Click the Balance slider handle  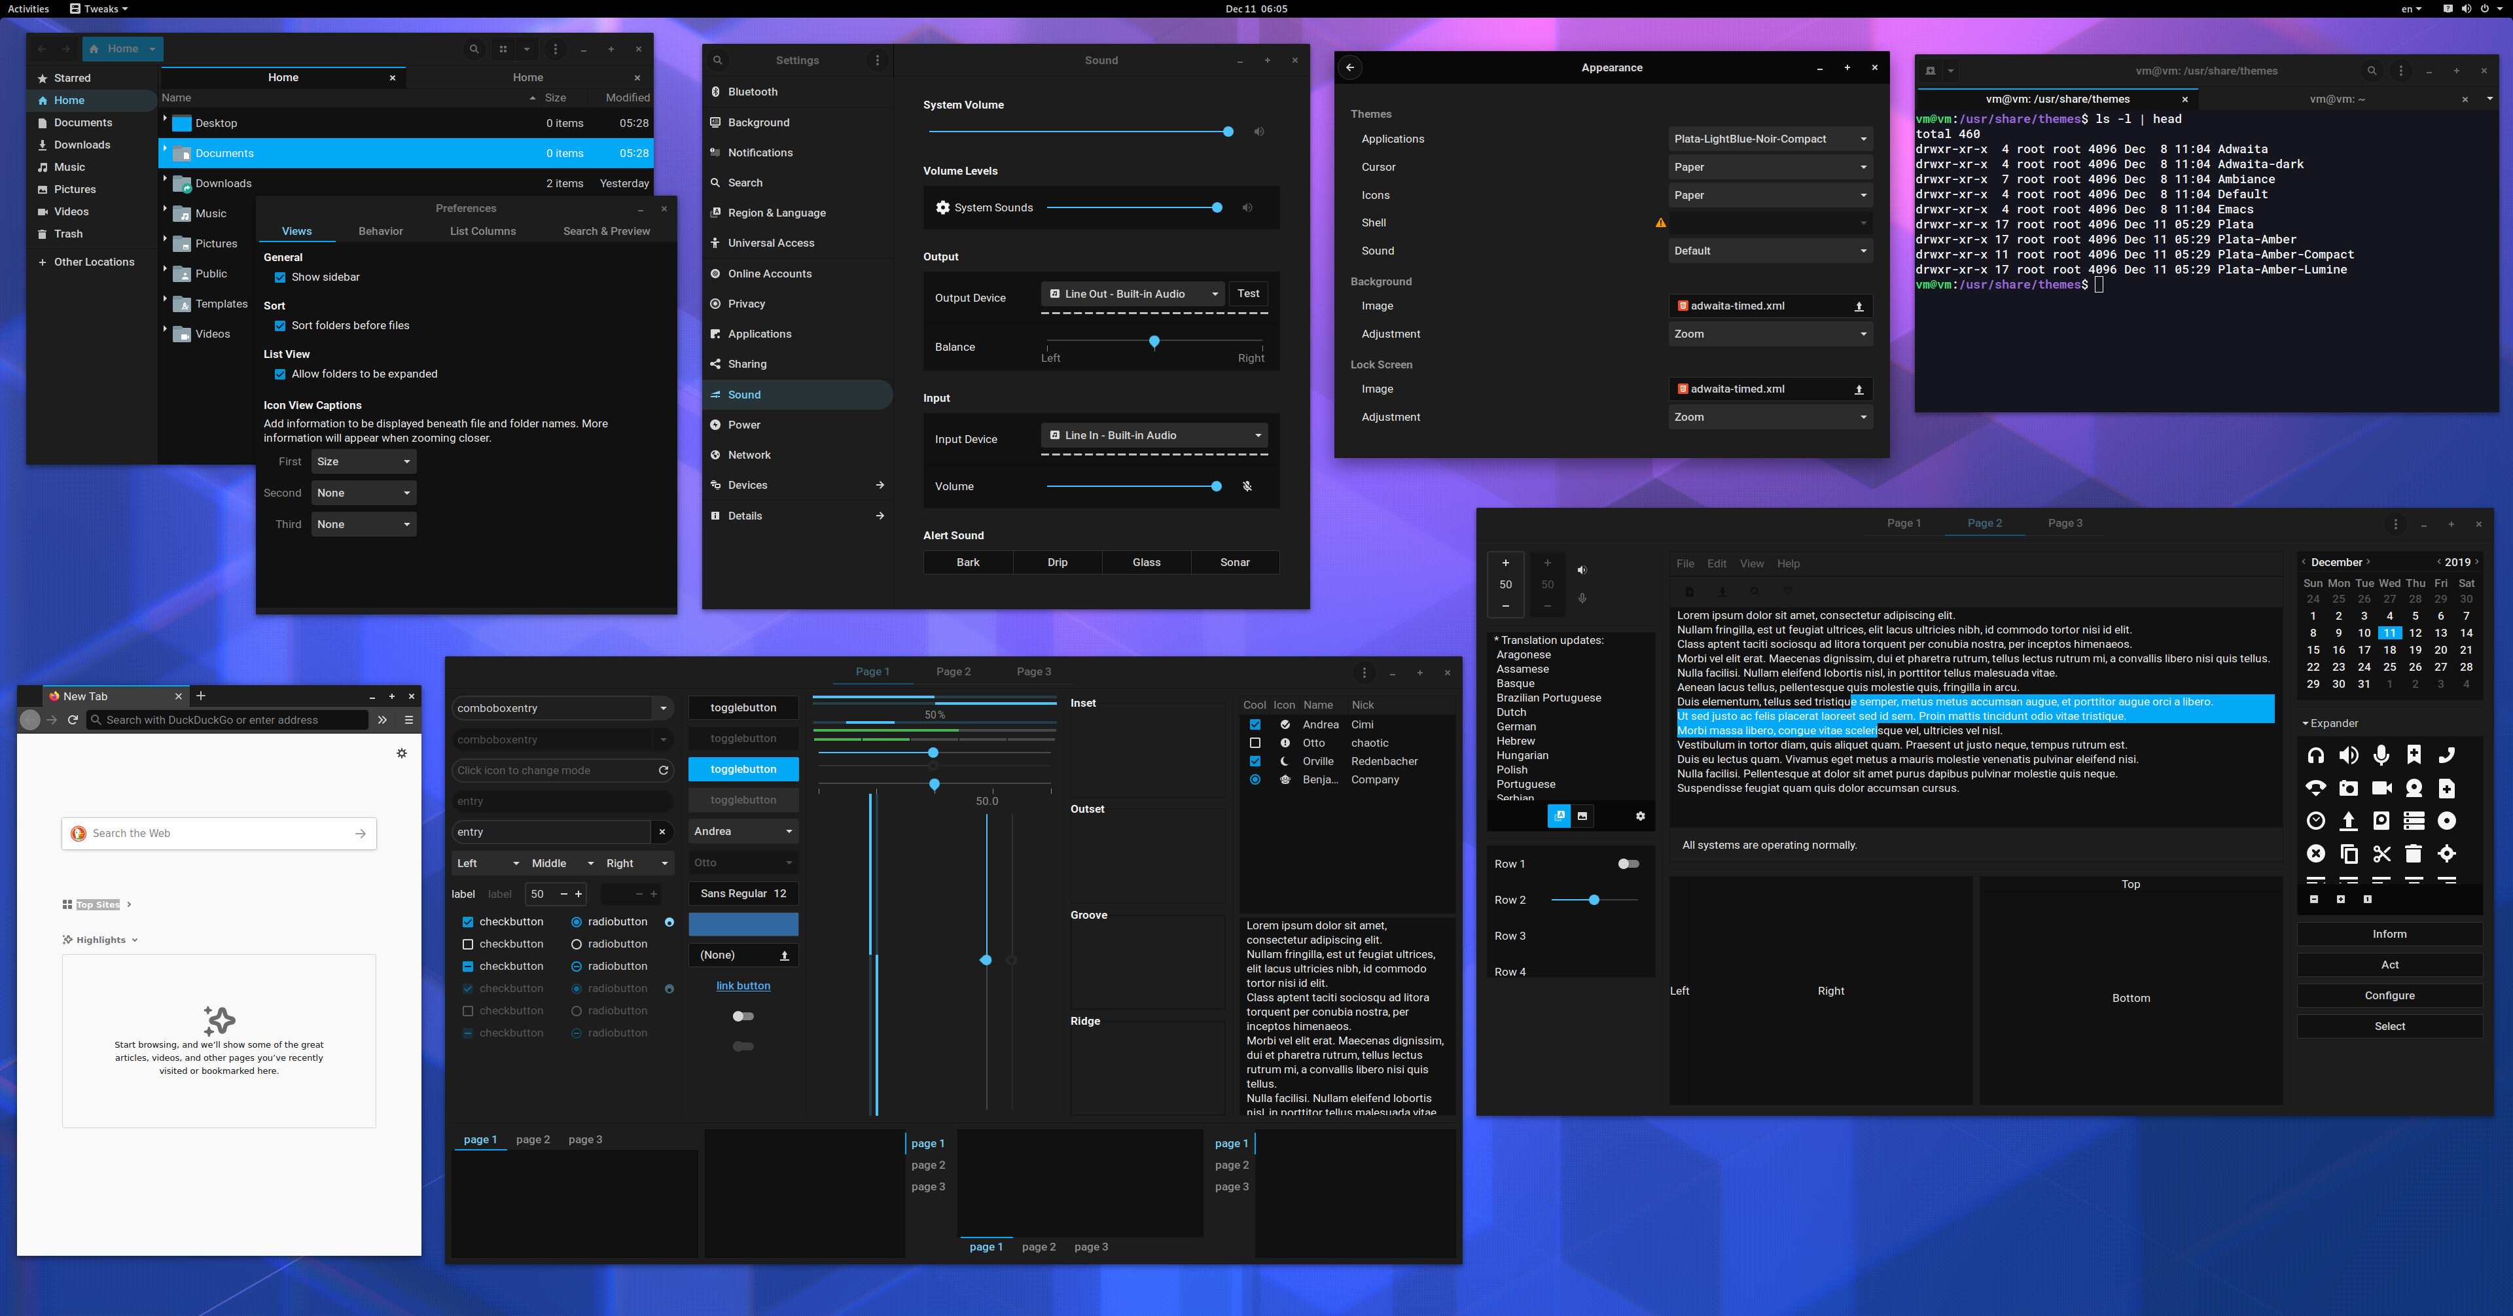click(1154, 342)
